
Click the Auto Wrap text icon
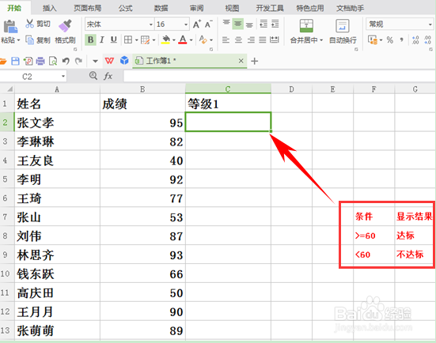343,25
